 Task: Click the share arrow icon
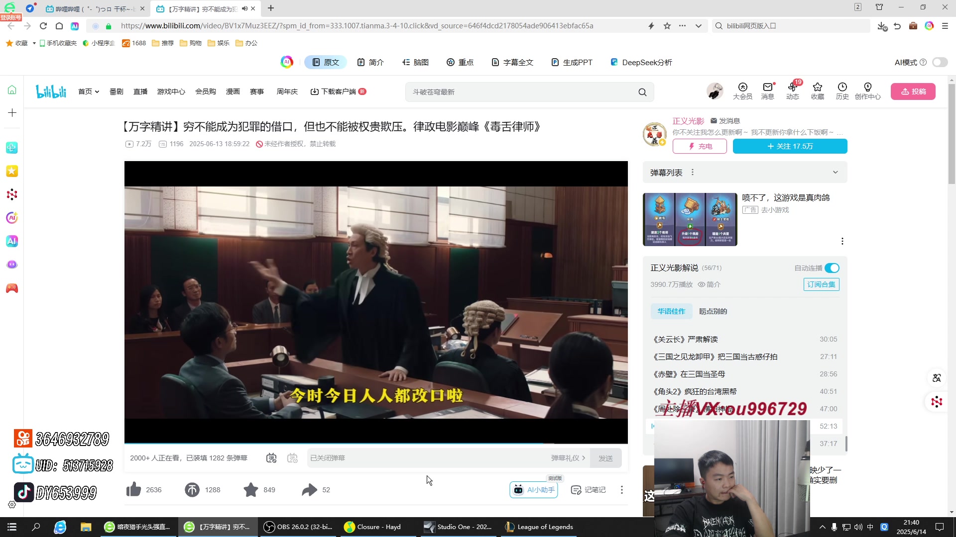tap(309, 490)
